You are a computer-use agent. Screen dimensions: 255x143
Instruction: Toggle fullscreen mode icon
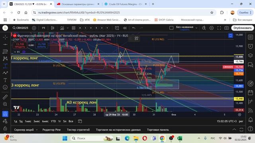pos(219,28)
